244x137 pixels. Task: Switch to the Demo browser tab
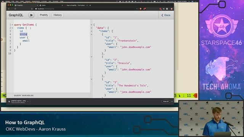coord(51,5)
